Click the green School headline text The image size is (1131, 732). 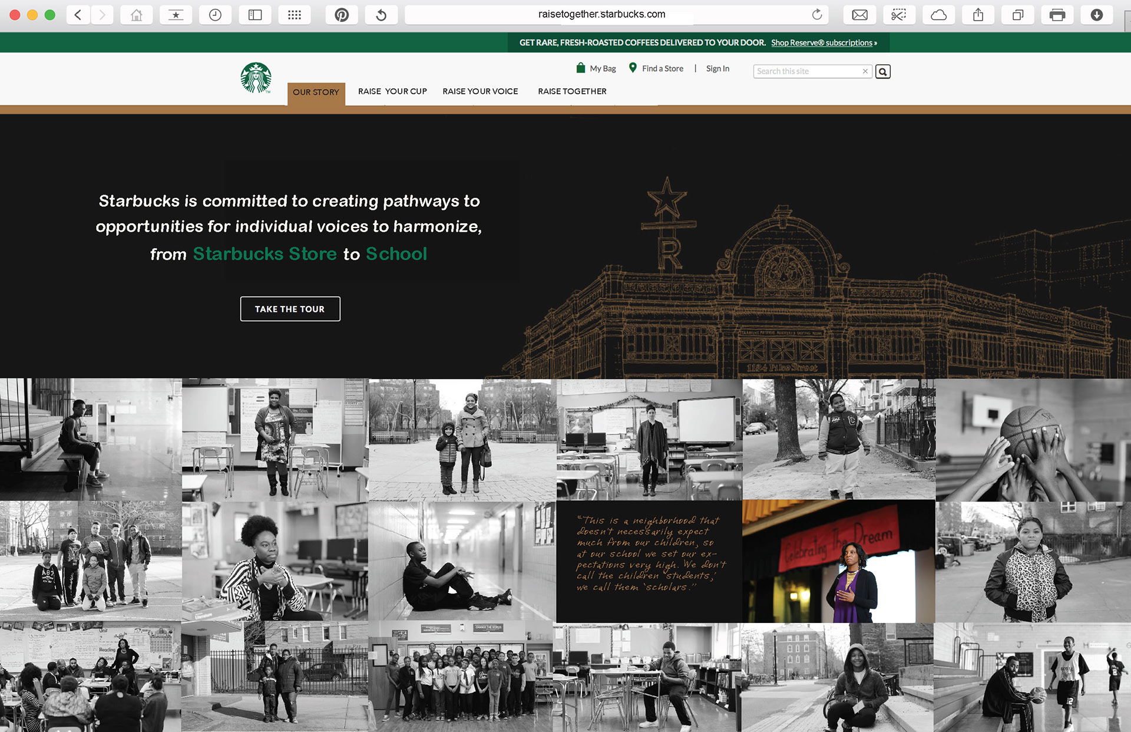point(396,254)
